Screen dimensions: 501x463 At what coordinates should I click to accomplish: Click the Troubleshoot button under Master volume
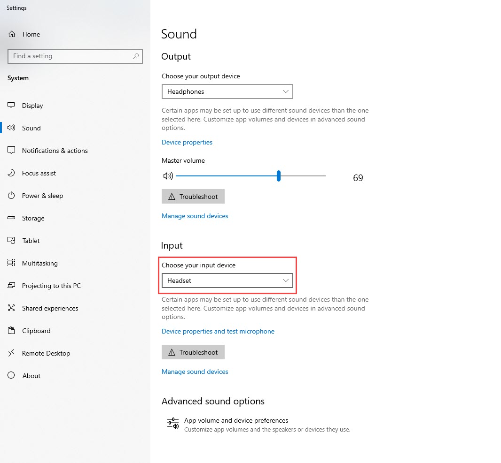click(193, 196)
